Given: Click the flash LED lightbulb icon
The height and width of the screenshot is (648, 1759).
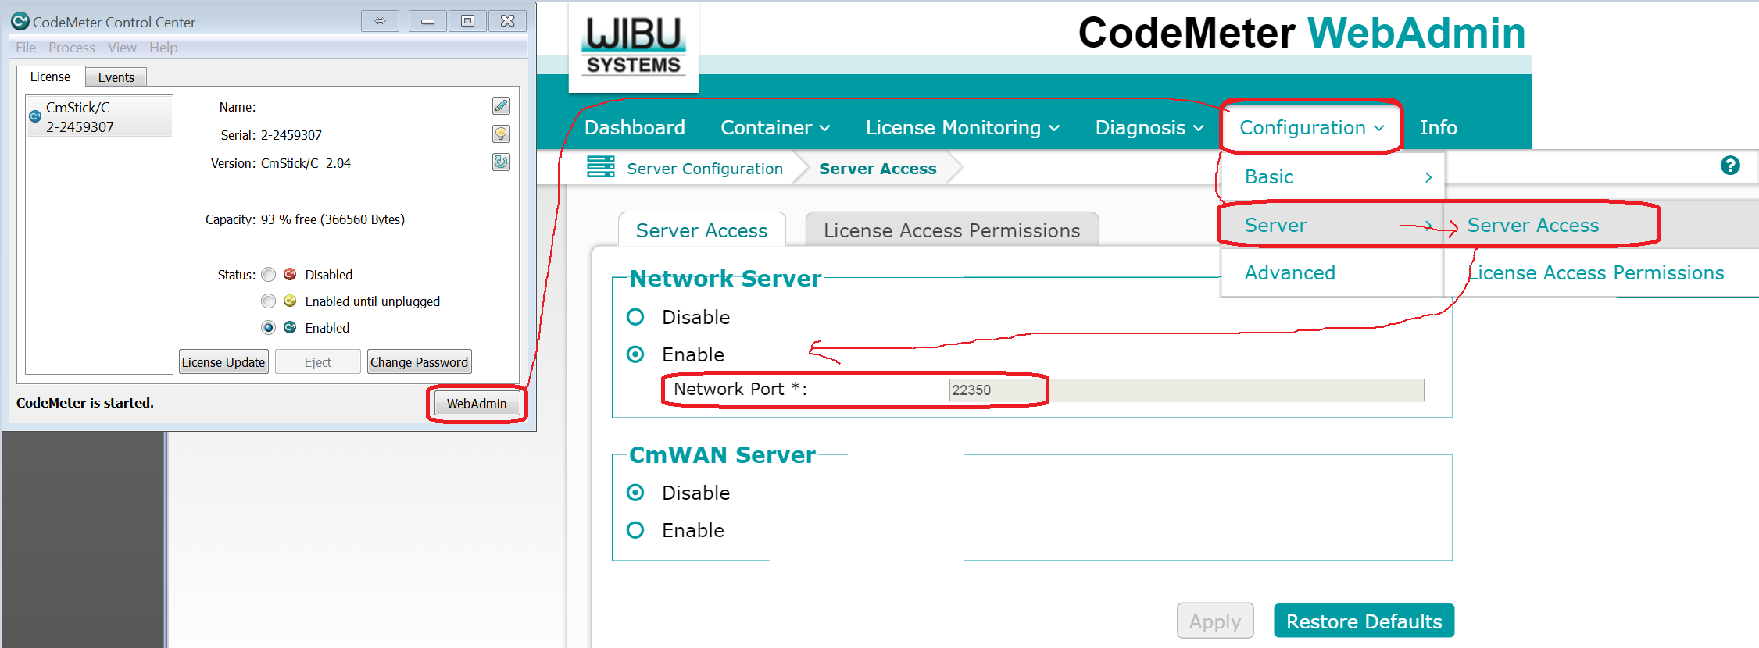Looking at the screenshot, I should 501,134.
